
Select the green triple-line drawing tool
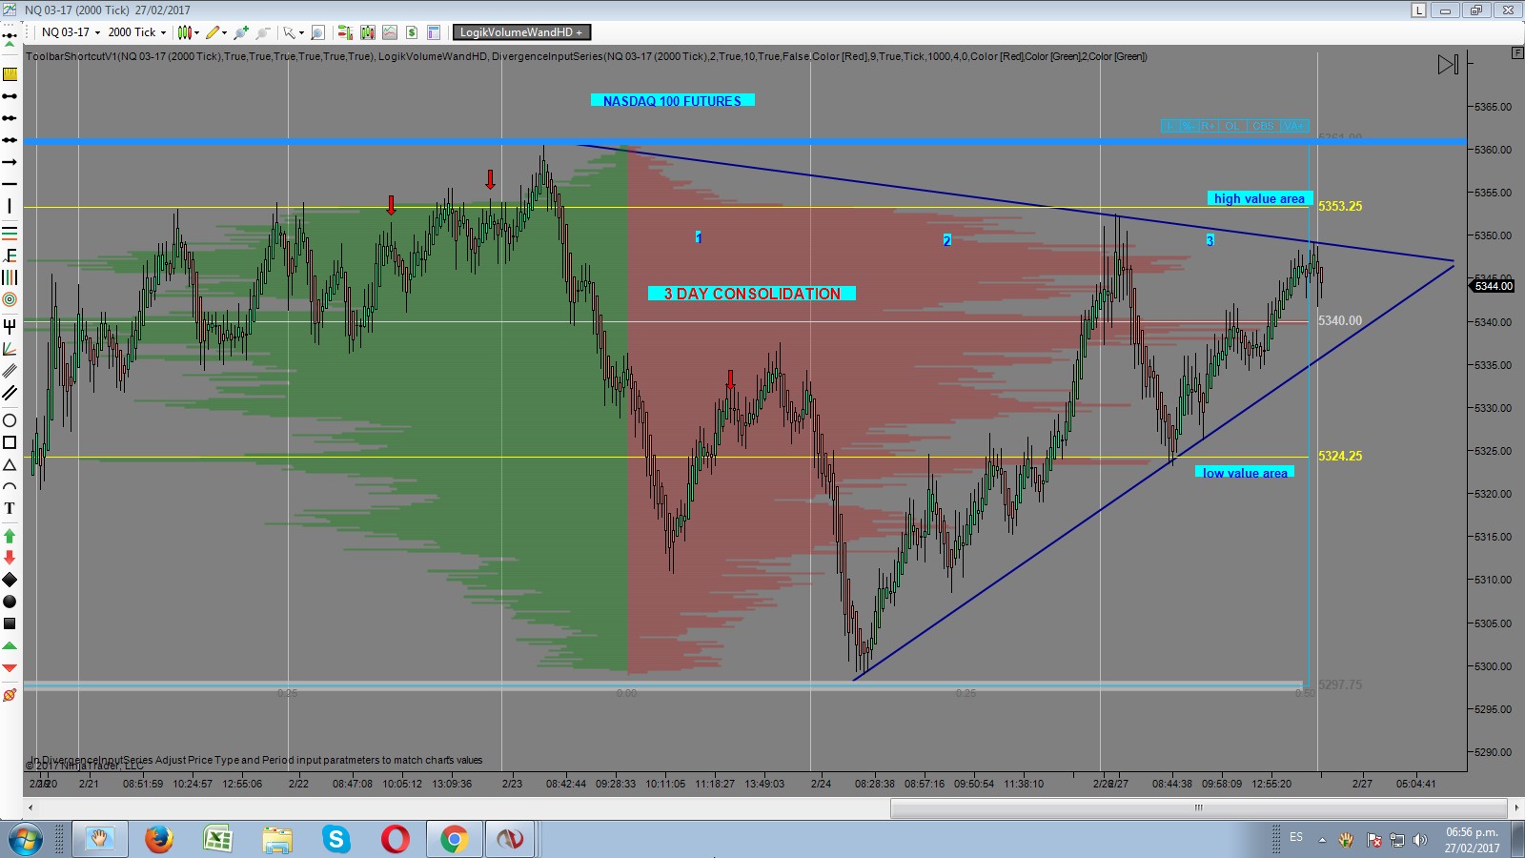(10, 233)
